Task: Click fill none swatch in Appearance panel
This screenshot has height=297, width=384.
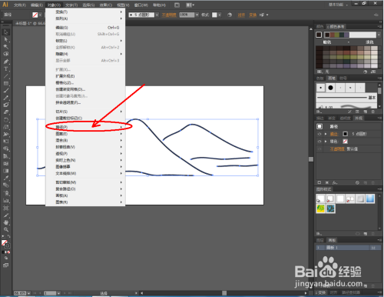Action: (x=345, y=142)
